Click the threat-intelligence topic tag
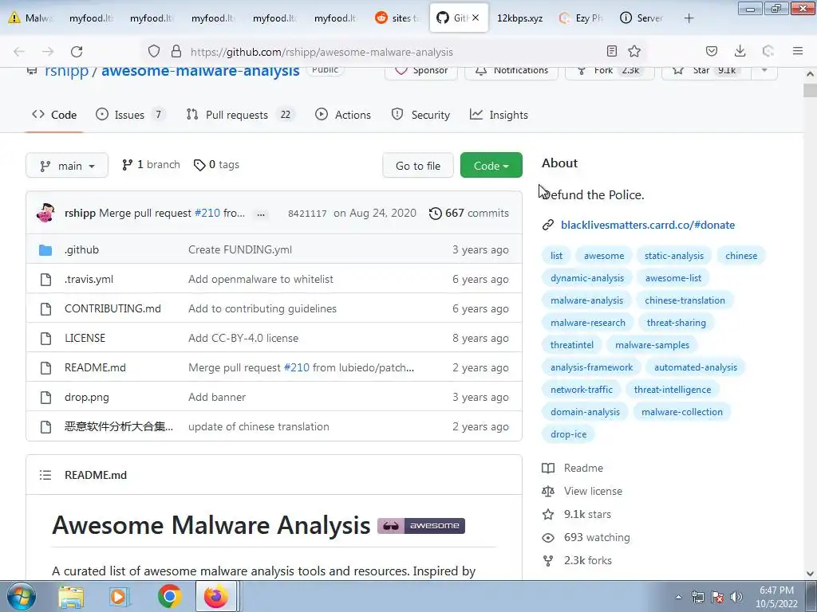The image size is (817, 612). [x=672, y=390]
